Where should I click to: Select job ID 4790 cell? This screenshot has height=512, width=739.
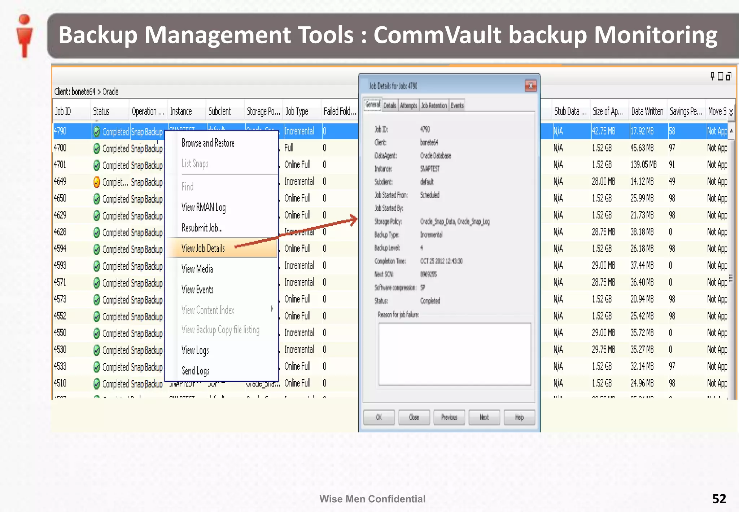coord(72,131)
